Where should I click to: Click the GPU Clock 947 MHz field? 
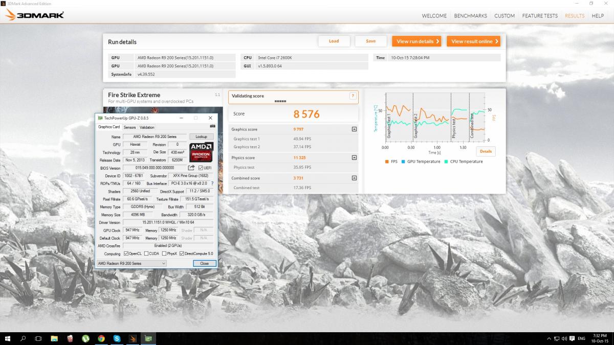tap(133, 231)
